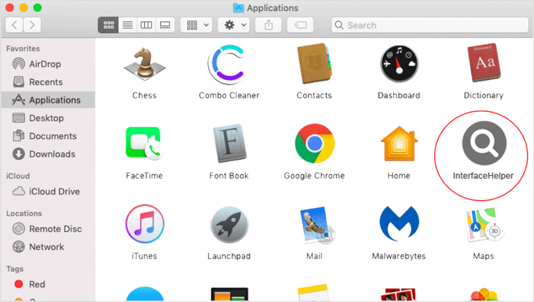Open the Contacts app icon
534x302 pixels.
coord(314,63)
